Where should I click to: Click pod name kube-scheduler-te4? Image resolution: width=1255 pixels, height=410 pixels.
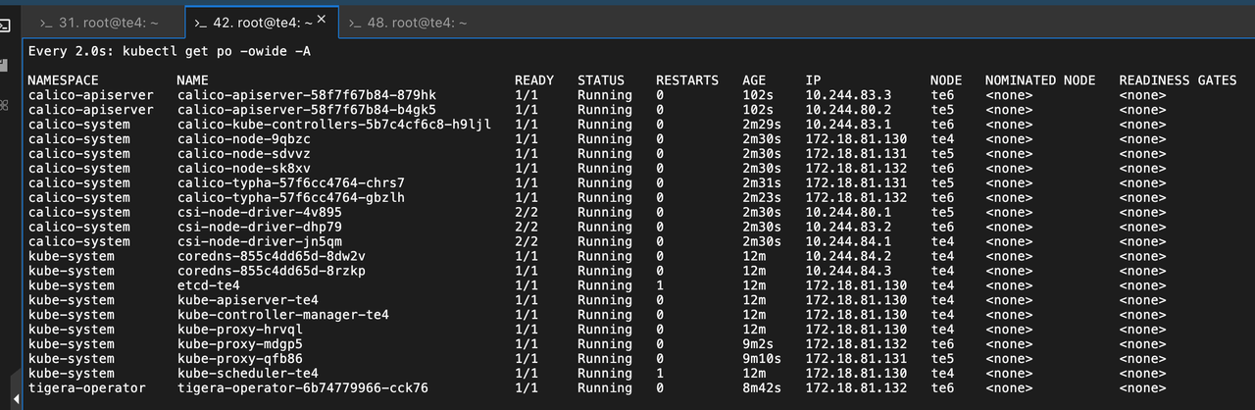point(248,375)
